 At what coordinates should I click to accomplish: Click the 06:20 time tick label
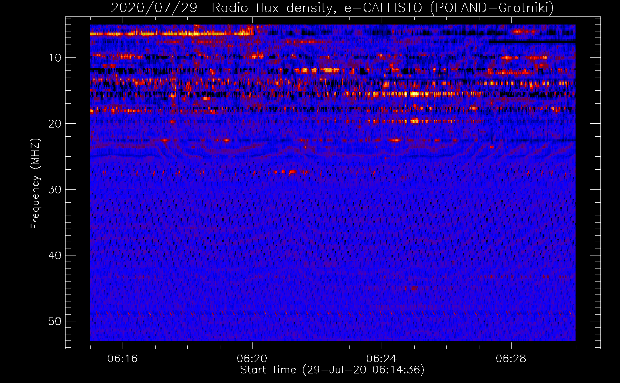[x=252, y=359]
